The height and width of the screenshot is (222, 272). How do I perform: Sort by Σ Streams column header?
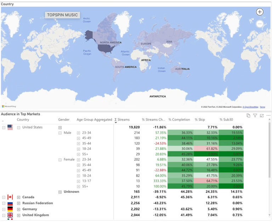tap(122, 120)
